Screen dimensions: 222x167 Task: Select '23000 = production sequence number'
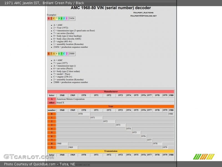click(x=71, y=82)
